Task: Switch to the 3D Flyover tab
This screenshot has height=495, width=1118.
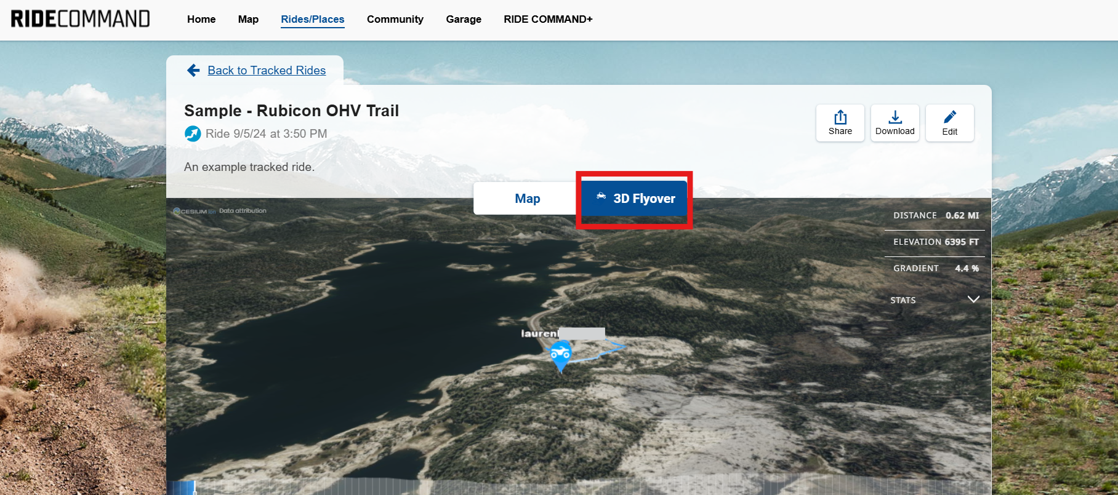Action: tap(634, 199)
